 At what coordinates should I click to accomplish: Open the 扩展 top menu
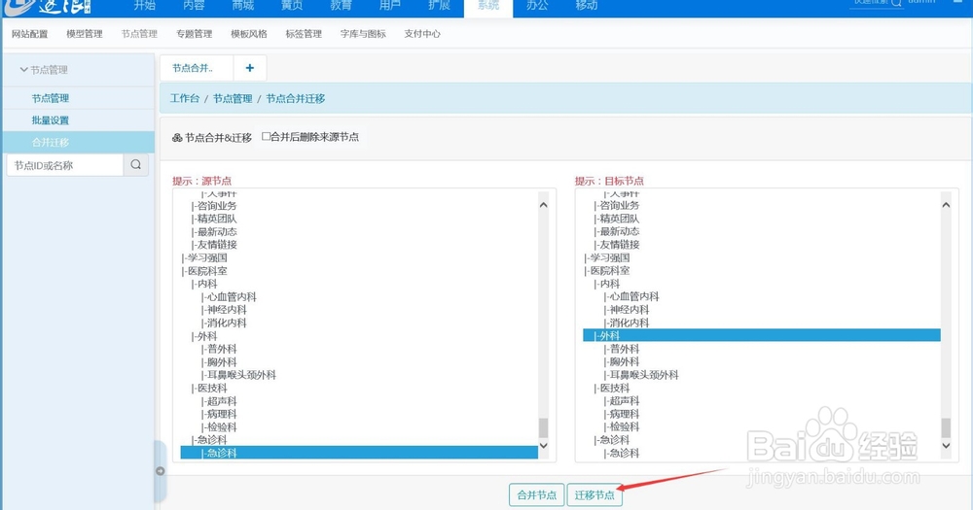point(439,6)
